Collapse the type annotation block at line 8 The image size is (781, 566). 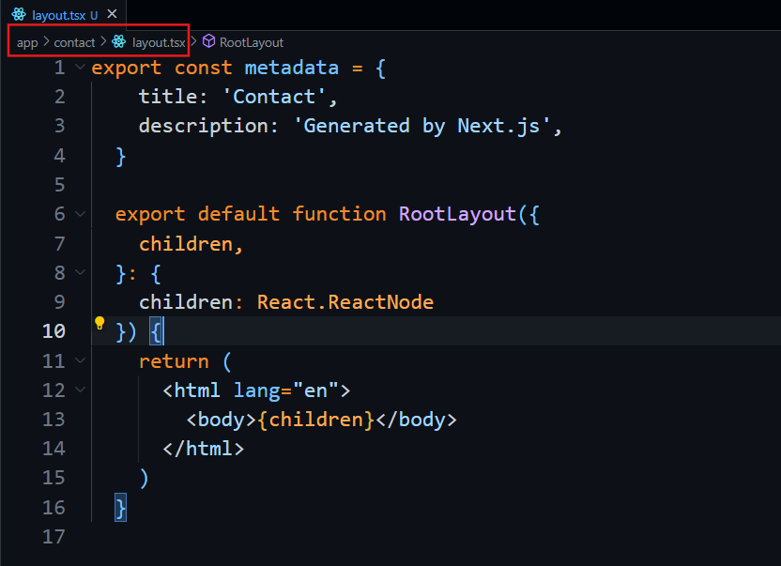[79, 273]
